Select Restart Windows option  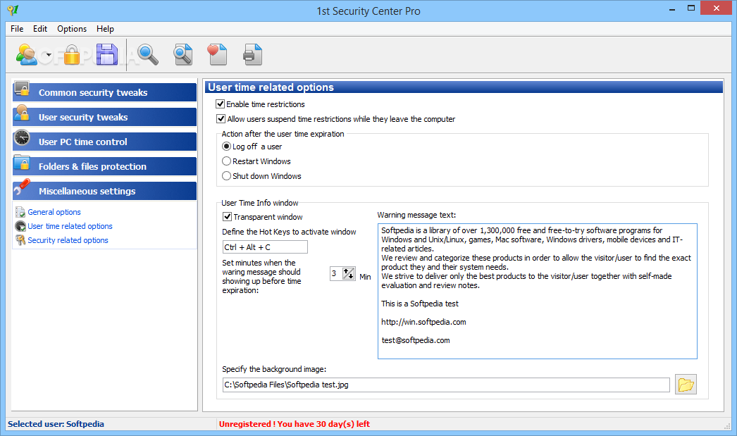[x=227, y=161]
